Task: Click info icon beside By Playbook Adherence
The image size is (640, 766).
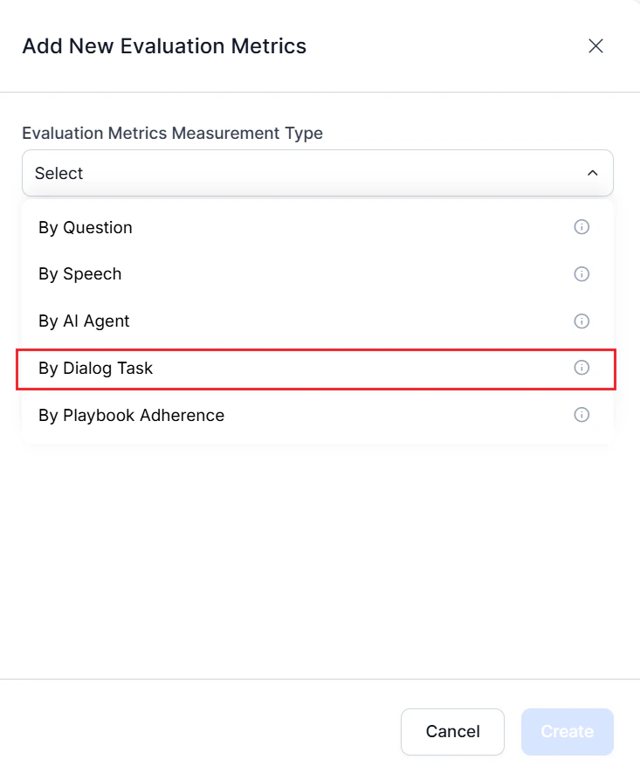Action: coord(582,415)
